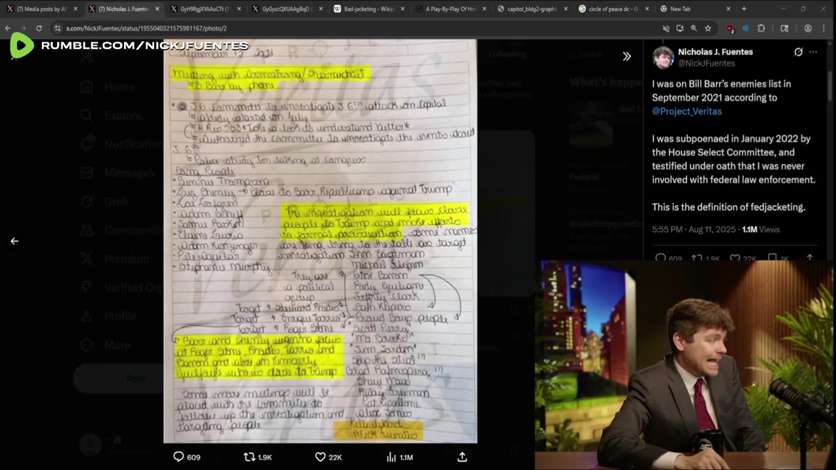Open Nicholas J. Fuentes profile avatar

point(663,57)
